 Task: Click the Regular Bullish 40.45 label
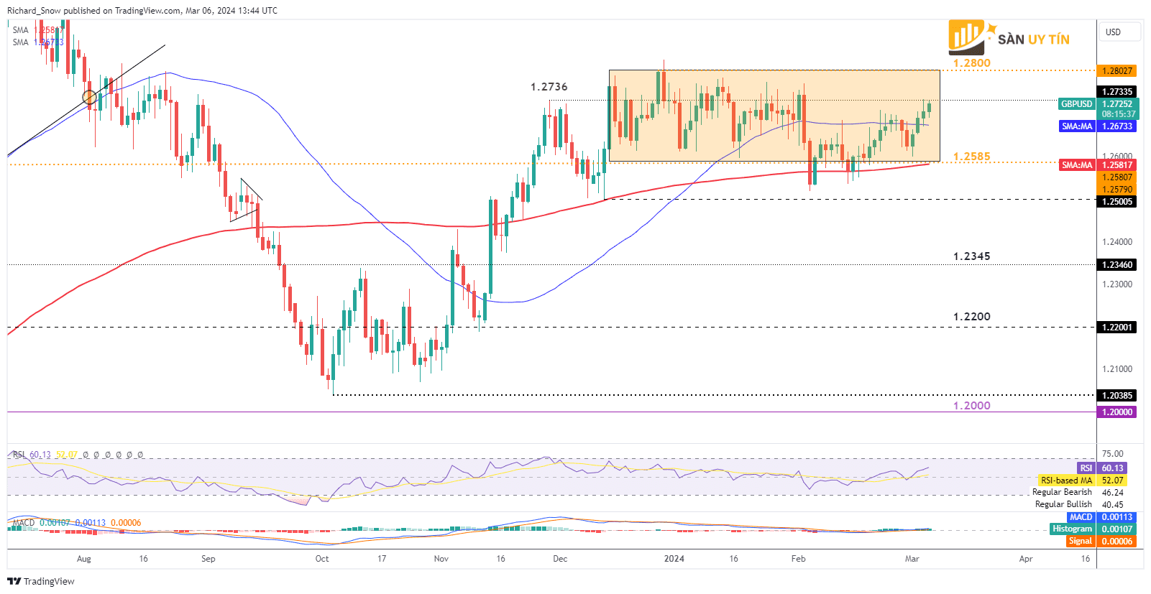(1079, 504)
